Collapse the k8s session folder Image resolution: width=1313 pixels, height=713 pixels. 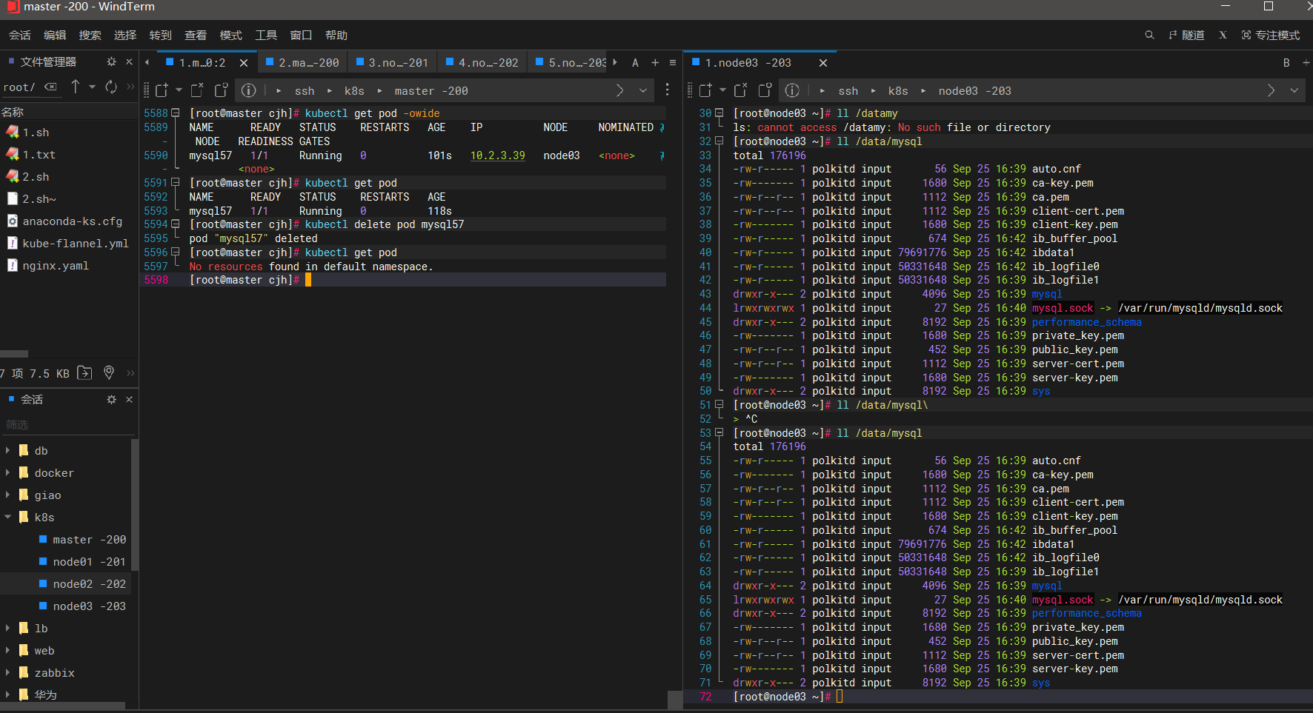pyautogui.click(x=7, y=517)
